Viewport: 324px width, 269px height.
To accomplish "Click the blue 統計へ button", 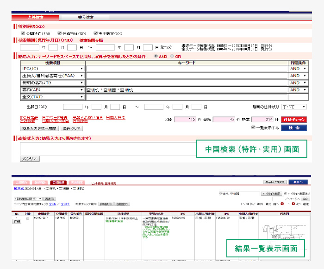I will pyautogui.click(x=298, y=182).
